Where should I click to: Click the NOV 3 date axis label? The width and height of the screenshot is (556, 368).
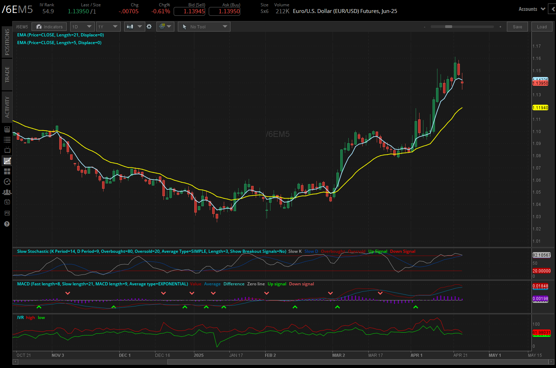pyautogui.click(x=58, y=355)
